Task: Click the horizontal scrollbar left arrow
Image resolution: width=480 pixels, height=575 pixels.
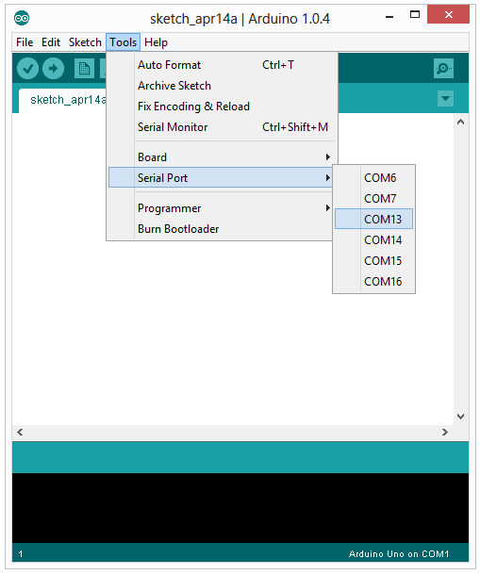Action: pyautogui.click(x=20, y=433)
